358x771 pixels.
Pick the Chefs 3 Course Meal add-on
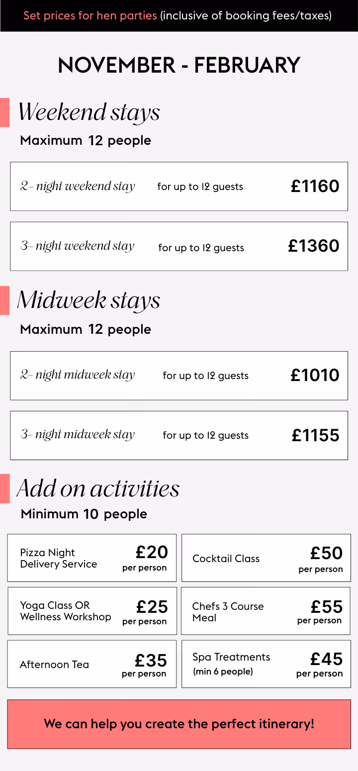pos(266,611)
